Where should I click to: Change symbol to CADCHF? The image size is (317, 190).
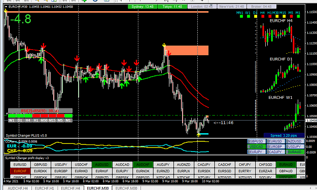click(x=225, y=165)
